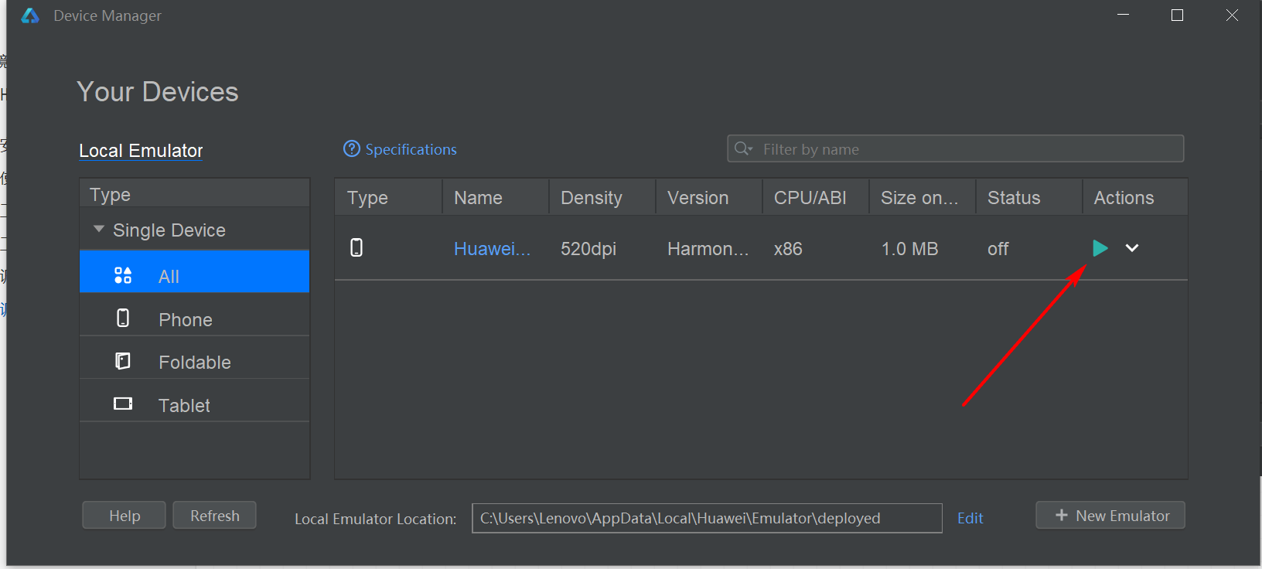Screen dimensions: 1262x569
Task: Click the search magnifier icon in filter box
Action: (x=742, y=148)
